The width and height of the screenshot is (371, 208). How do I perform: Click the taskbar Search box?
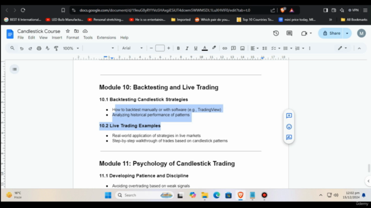(x=144, y=195)
